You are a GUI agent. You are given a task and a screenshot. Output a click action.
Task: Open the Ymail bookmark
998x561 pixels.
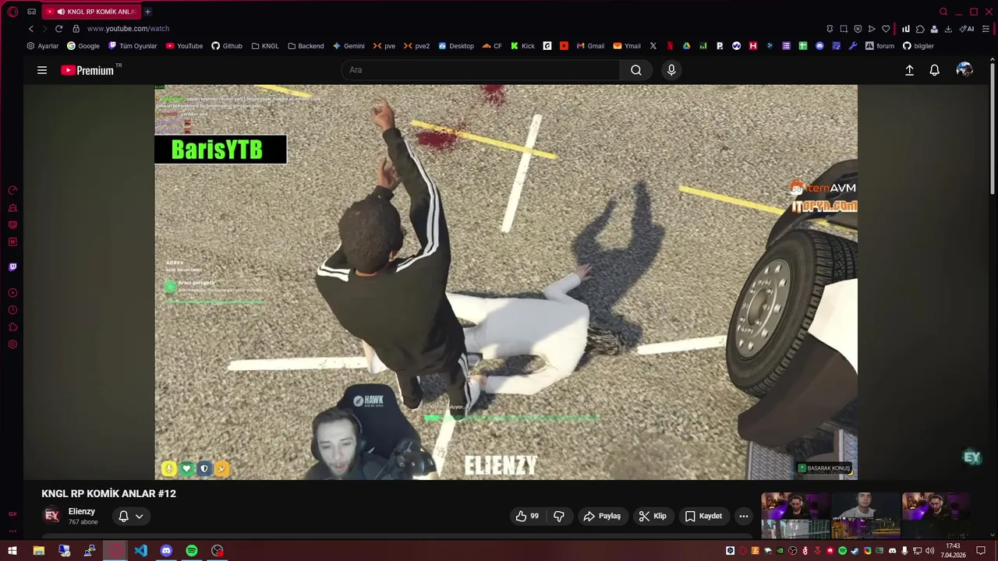627,46
